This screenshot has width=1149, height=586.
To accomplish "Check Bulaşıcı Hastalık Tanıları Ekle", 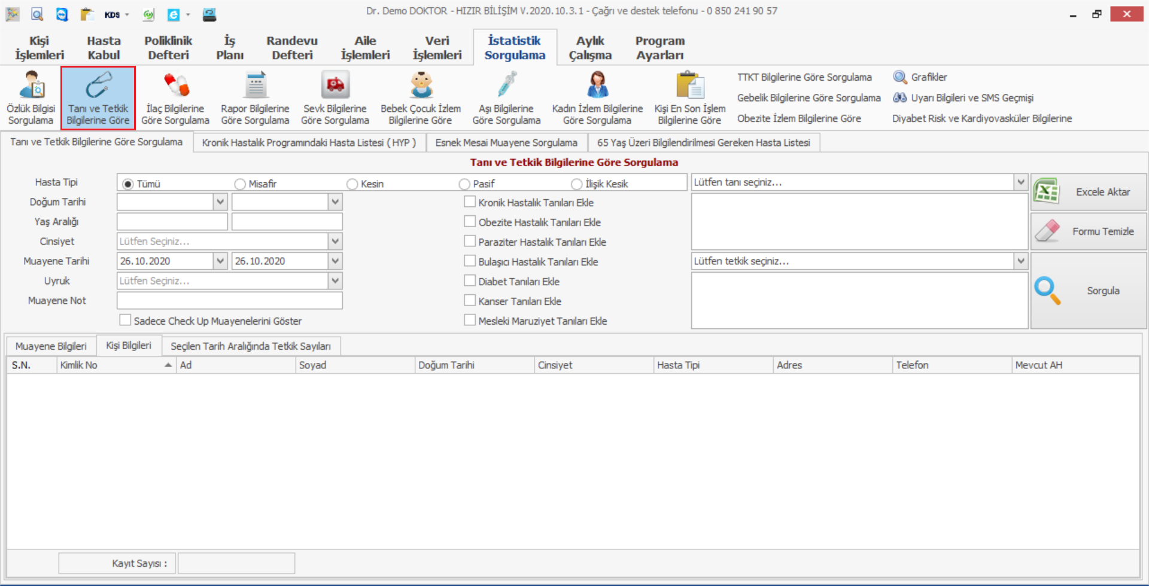I will pos(470,261).
